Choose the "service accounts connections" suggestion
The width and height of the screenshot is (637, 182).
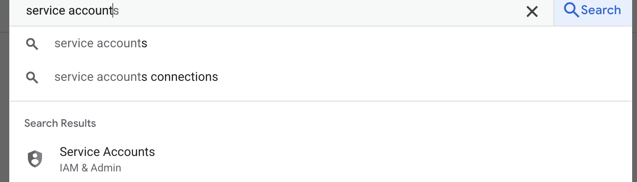136,77
